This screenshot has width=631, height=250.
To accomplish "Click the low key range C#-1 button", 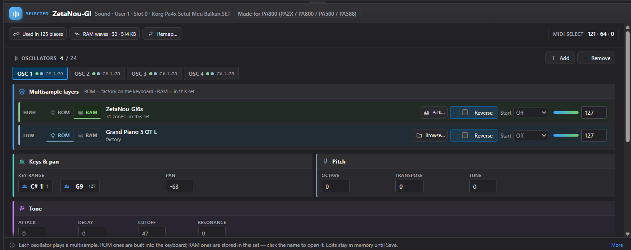I will pyautogui.click(x=35, y=186).
